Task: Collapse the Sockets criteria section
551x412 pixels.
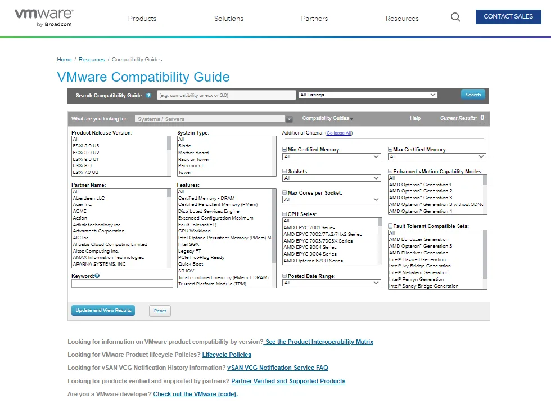Action: pos(284,171)
